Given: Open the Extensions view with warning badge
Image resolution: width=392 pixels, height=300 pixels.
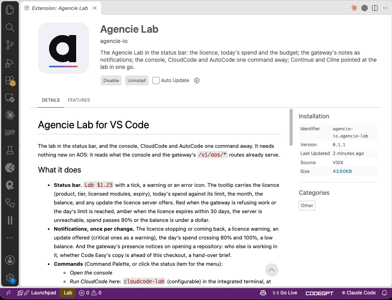Looking at the screenshot, I should (10, 81).
